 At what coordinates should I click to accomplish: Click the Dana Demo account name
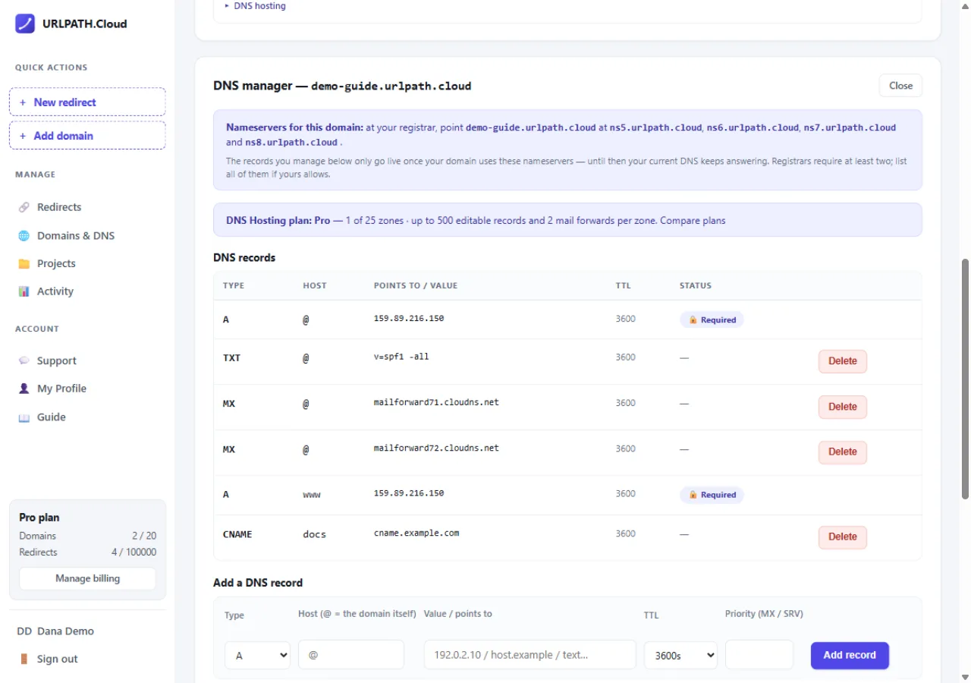pyautogui.click(x=65, y=631)
